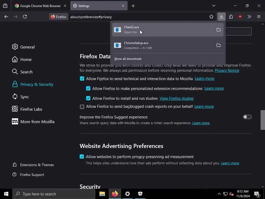Open the Windows Start menu

[6, 194]
